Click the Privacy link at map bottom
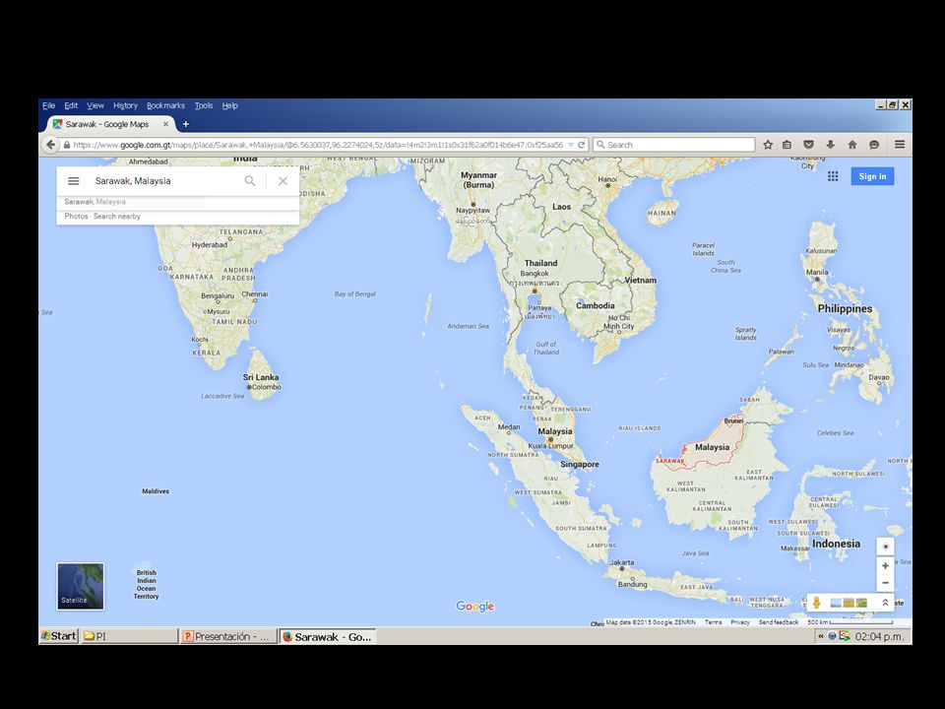The width and height of the screenshot is (945, 709). (x=740, y=622)
